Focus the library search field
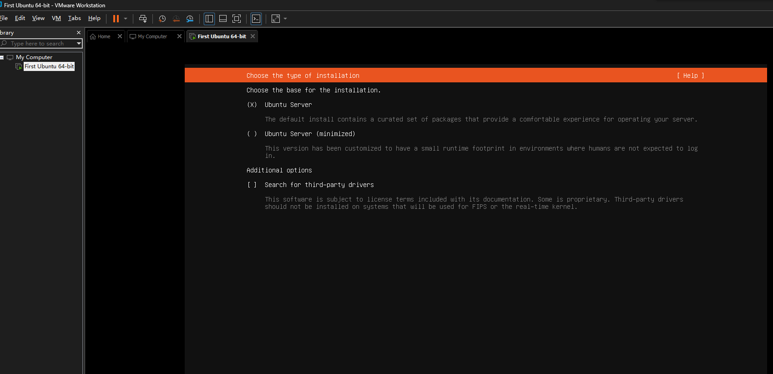773x374 pixels. (39, 44)
